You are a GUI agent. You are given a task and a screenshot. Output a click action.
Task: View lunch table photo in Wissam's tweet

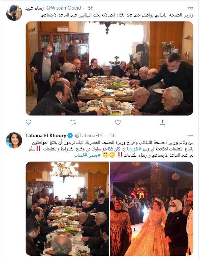point(109,68)
